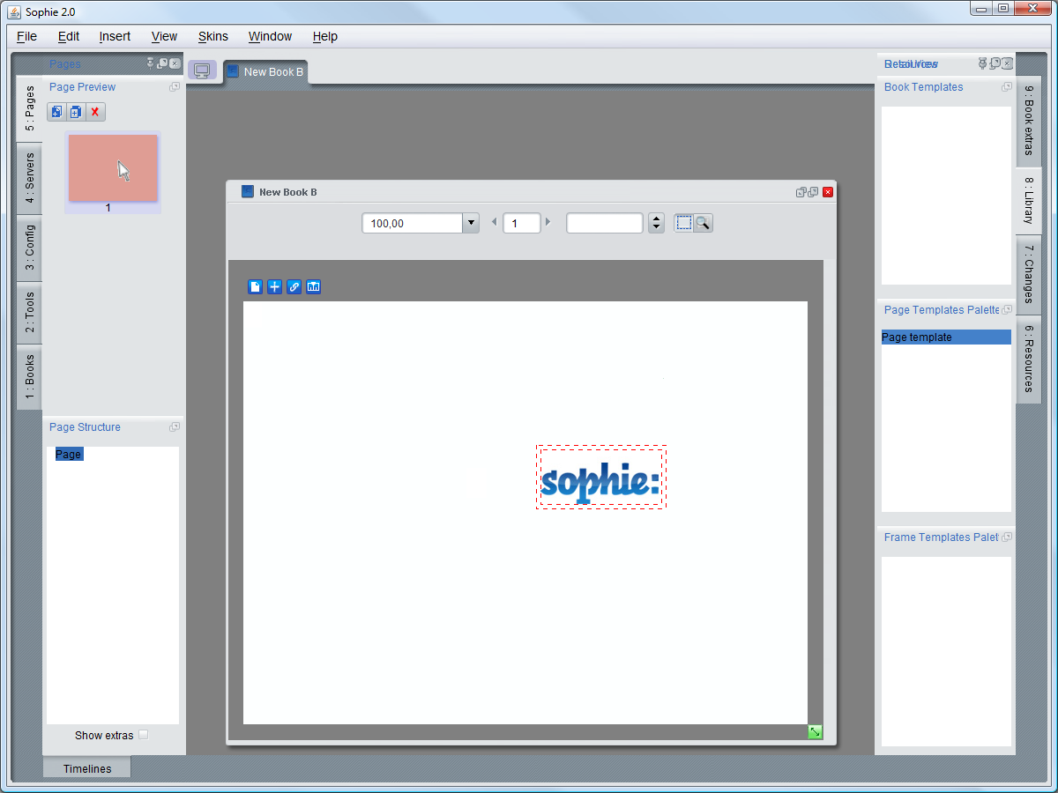Click the book icon in New Book B window title
Viewport: 1058px width, 793px height.
tap(248, 191)
